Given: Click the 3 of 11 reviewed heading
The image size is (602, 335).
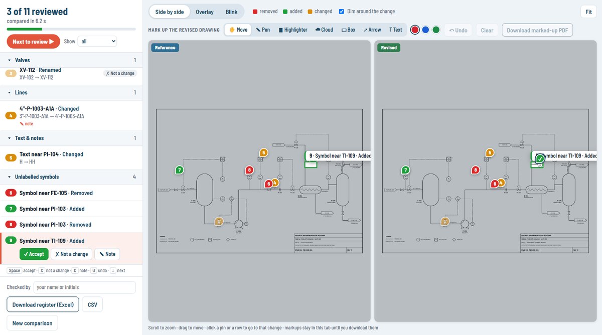Looking at the screenshot, I should click(x=37, y=12).
